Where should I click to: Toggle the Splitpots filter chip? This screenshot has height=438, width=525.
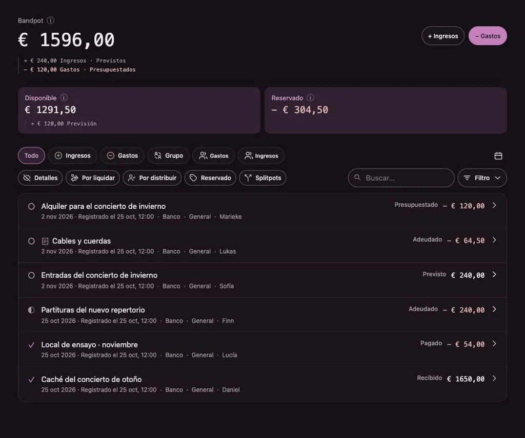tap(262, 178)
